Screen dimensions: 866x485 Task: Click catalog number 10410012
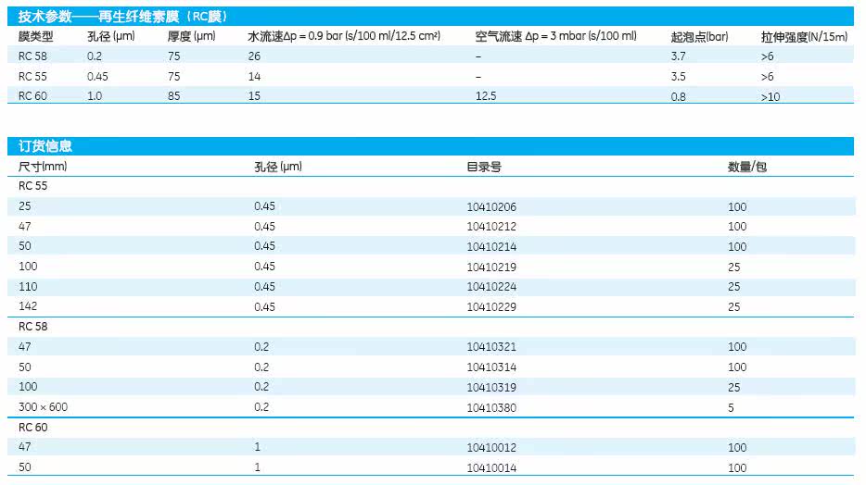[491, 448]
